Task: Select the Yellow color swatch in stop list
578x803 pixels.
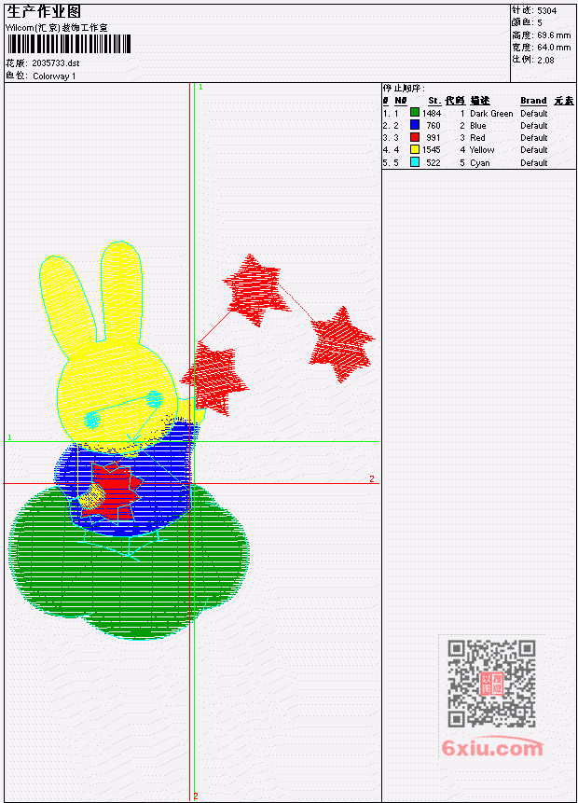Action: tap(415, 149)
